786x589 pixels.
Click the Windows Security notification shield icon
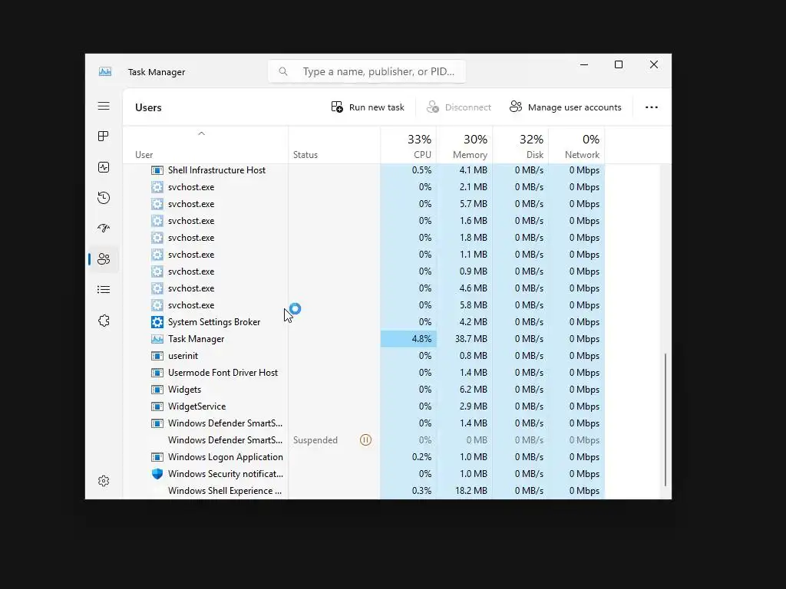(x=157, y=474)
